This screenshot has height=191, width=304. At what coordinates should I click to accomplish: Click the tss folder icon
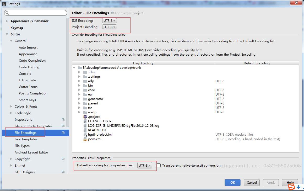85,108
